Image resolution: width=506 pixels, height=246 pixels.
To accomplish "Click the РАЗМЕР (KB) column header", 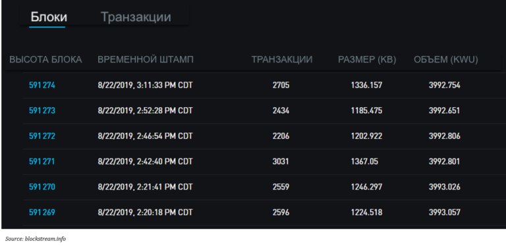I will click(367, 60).
